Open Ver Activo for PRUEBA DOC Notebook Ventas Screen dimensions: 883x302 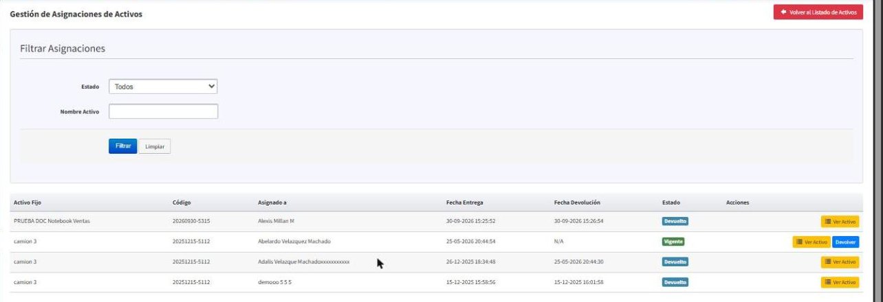click(x=840, y=221)
